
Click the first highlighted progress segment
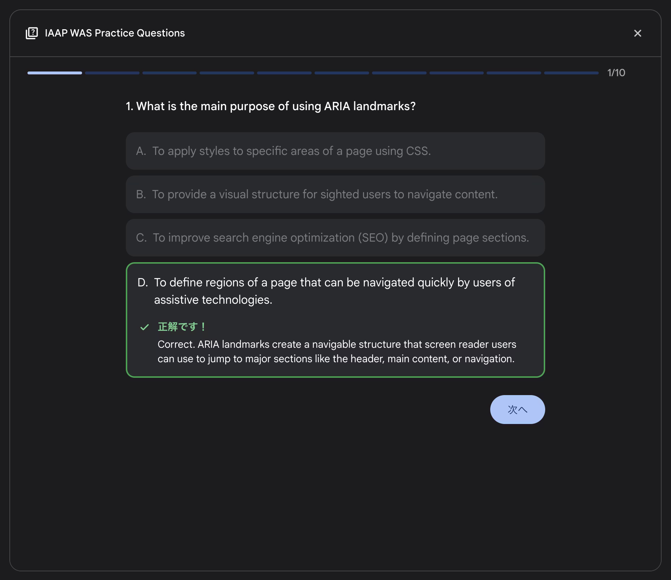click(x=55, y=73)
